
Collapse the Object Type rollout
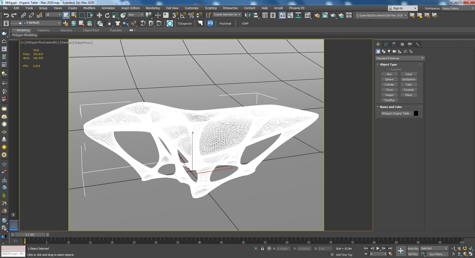388,64
